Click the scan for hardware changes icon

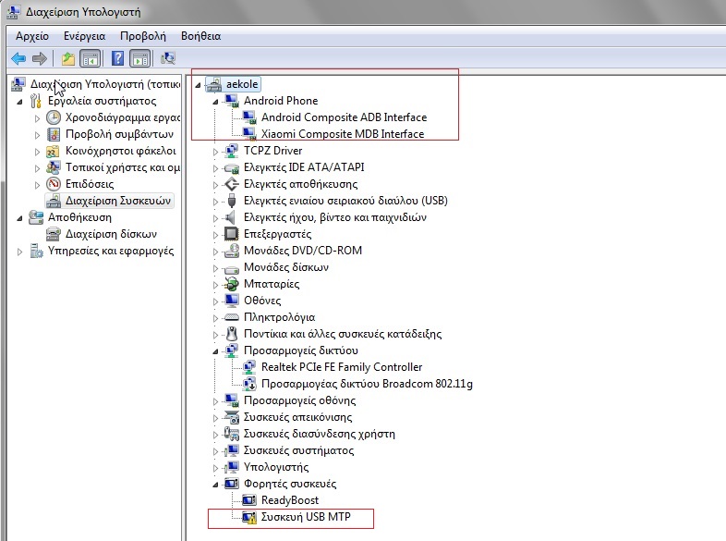(168, 59)
